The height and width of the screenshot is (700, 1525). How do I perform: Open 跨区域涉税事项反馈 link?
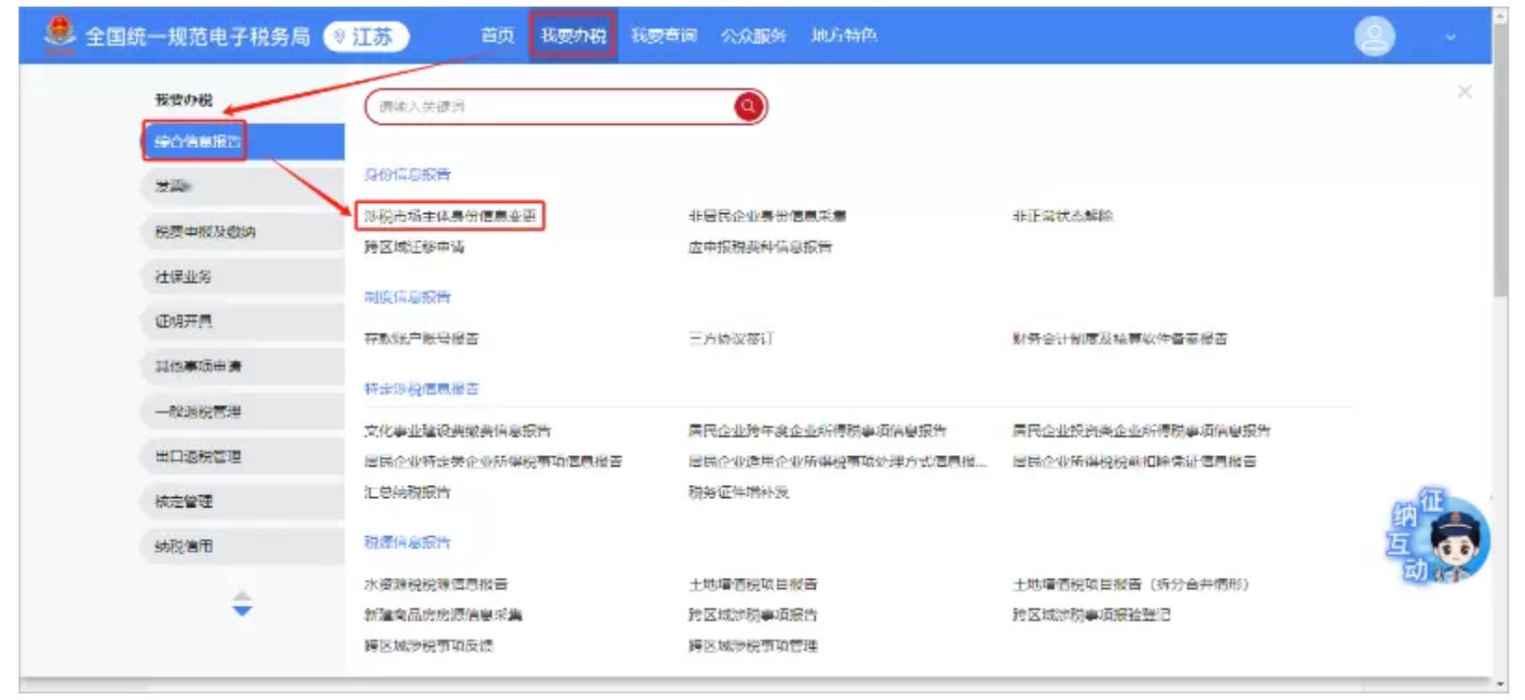click(429, 646)
